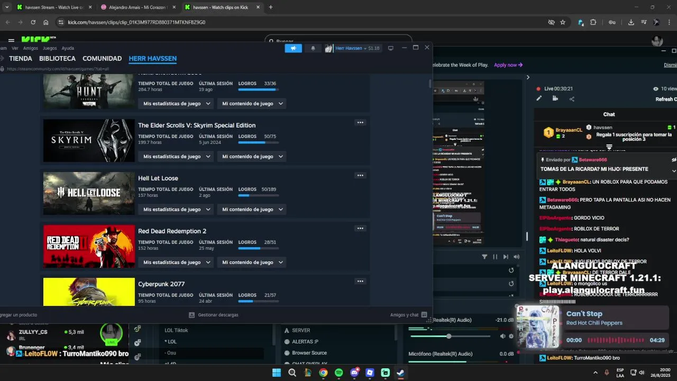Bookmark this page star icon
The image size is (677, 381).
pos(563,22)
